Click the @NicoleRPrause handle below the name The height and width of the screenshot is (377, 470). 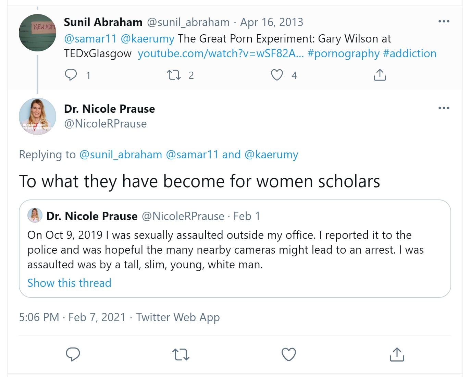point(105,123)
